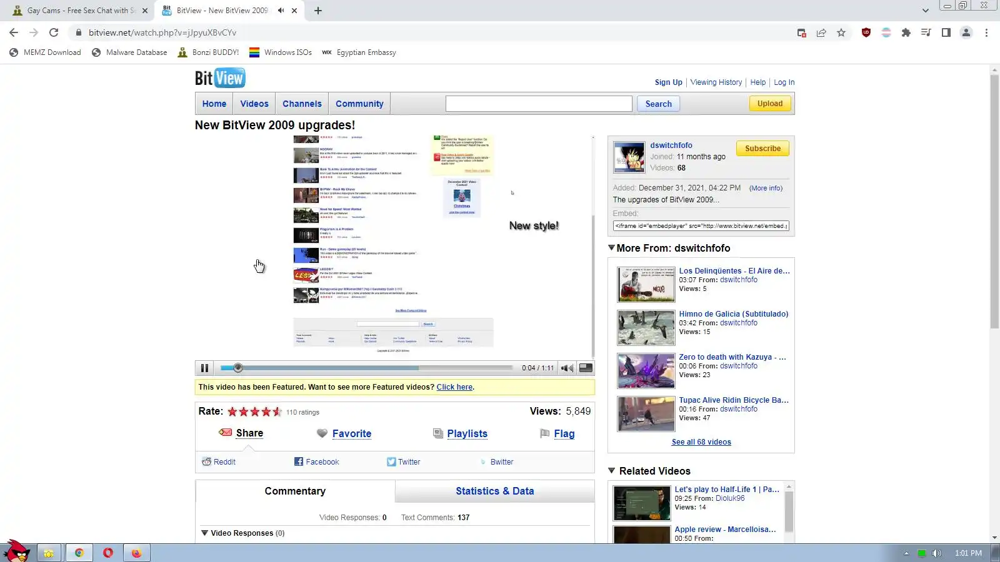Viewport: 1000px width, 562px height.
Task: Click the Flag icon
Action: click(x=544, y=433)
